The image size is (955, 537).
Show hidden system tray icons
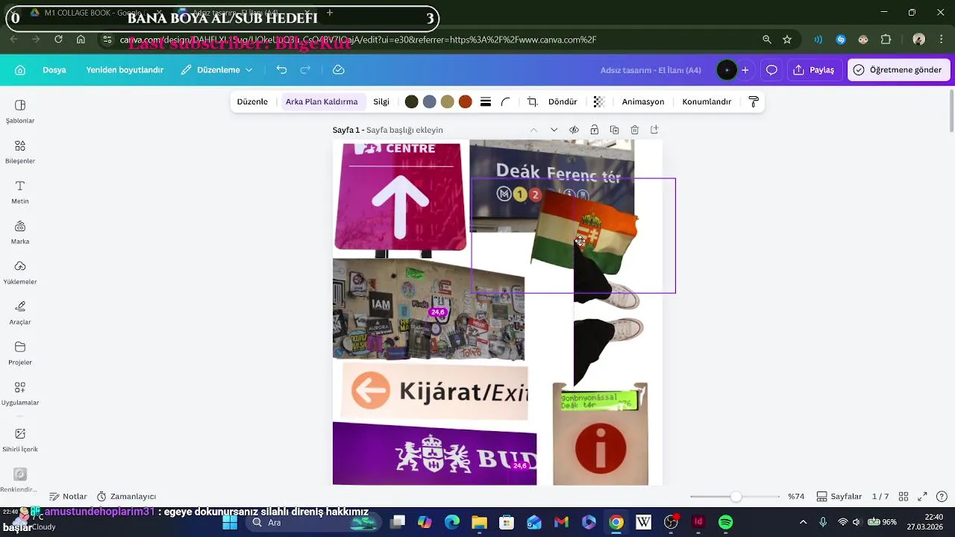coord(803,522)
